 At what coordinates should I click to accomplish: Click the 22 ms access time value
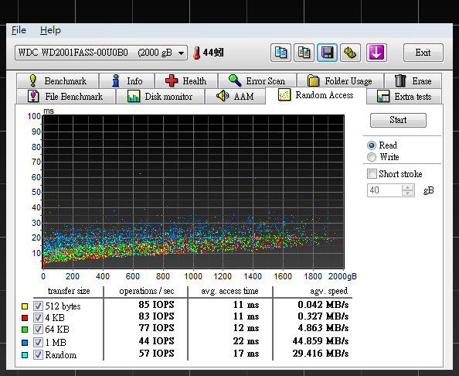click(x=246, y=341)
